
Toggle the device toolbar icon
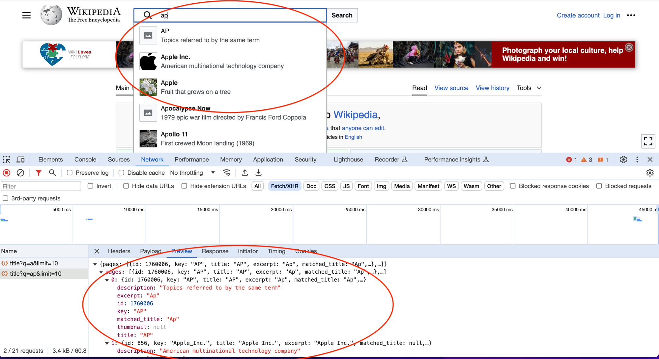click(x=21, y=160)
